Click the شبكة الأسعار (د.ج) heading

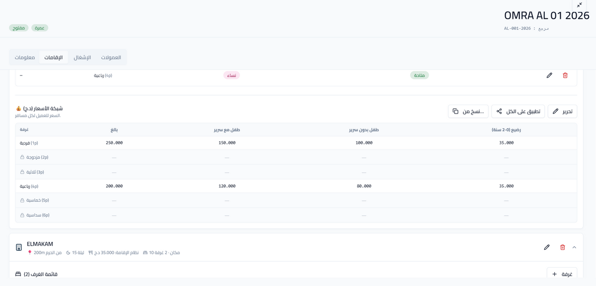pyautogui.click(x=43, y=109)
